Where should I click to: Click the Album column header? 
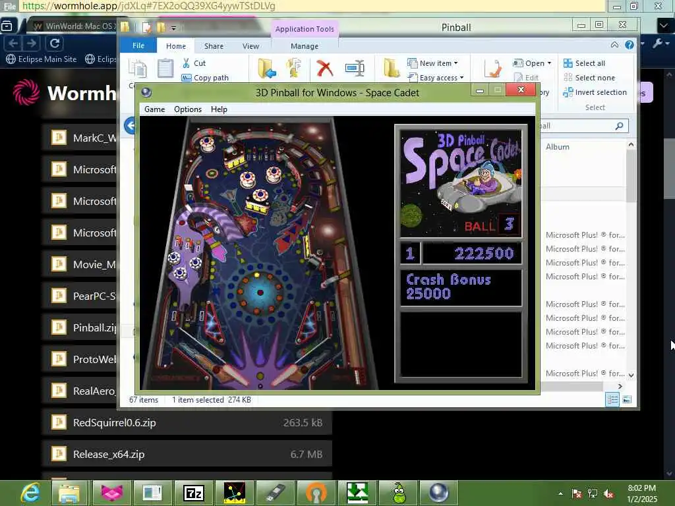pos(558,147)
